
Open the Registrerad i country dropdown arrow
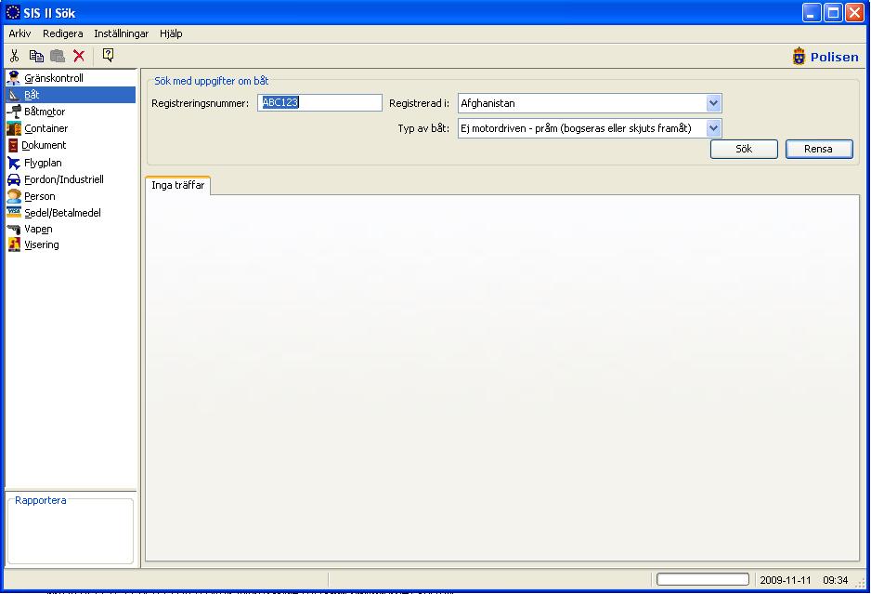click(x=714, y=103)
